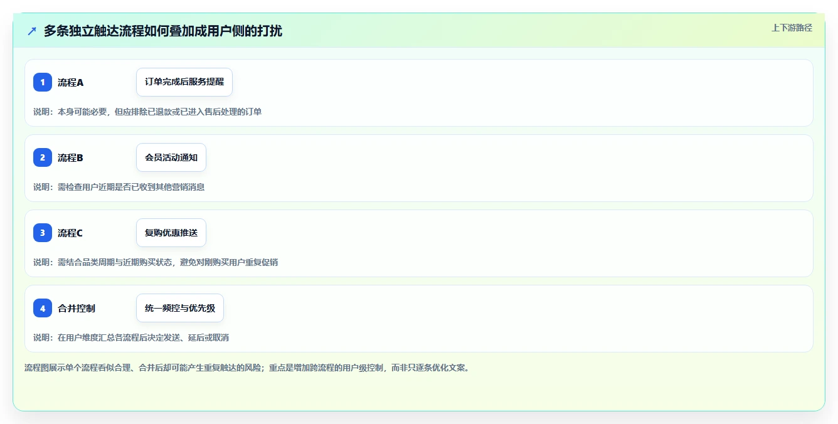Click the note about 避免对刚购买用户重复促销
Image resolution: width=838 pixels, height=424 pixels.
click(x=156, y=262)
